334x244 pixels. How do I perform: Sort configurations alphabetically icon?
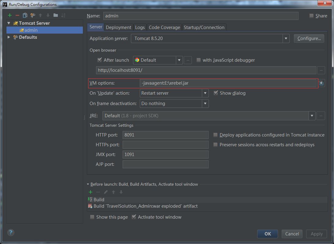63,15
